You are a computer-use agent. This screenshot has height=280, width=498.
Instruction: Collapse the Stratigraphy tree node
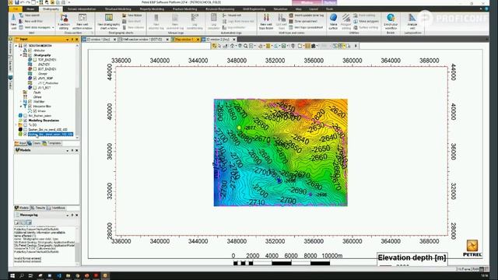tap(21, 55)
